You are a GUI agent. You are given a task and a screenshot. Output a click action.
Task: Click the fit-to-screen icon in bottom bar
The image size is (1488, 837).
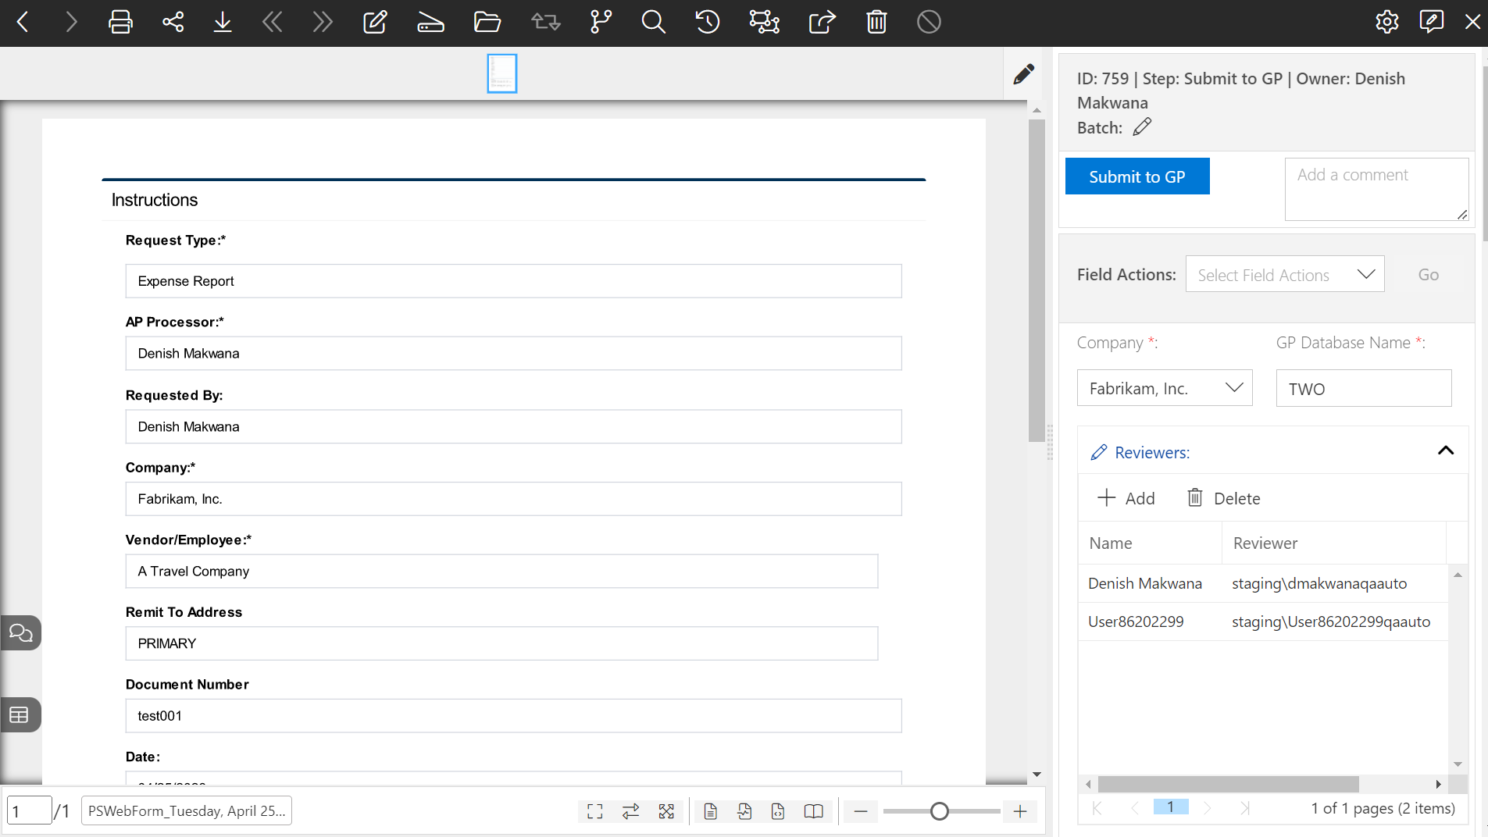[x=595, y=812]
